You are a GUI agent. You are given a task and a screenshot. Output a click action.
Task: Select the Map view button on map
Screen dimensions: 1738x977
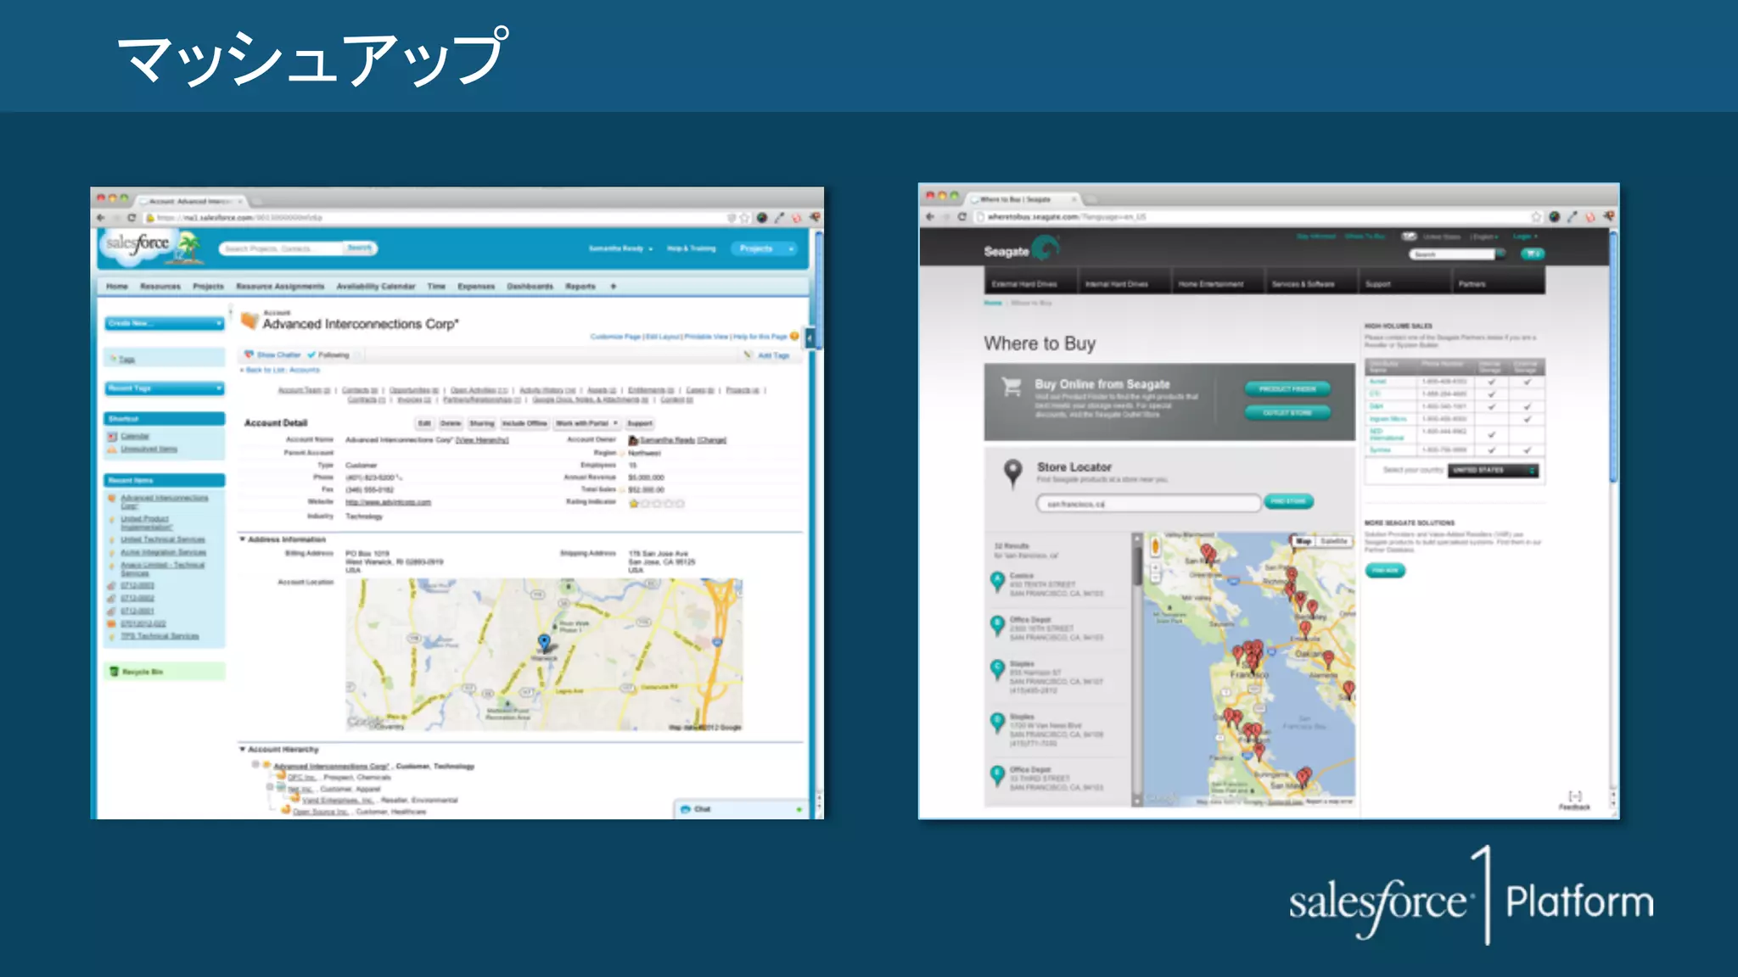tap(1303, 541)
